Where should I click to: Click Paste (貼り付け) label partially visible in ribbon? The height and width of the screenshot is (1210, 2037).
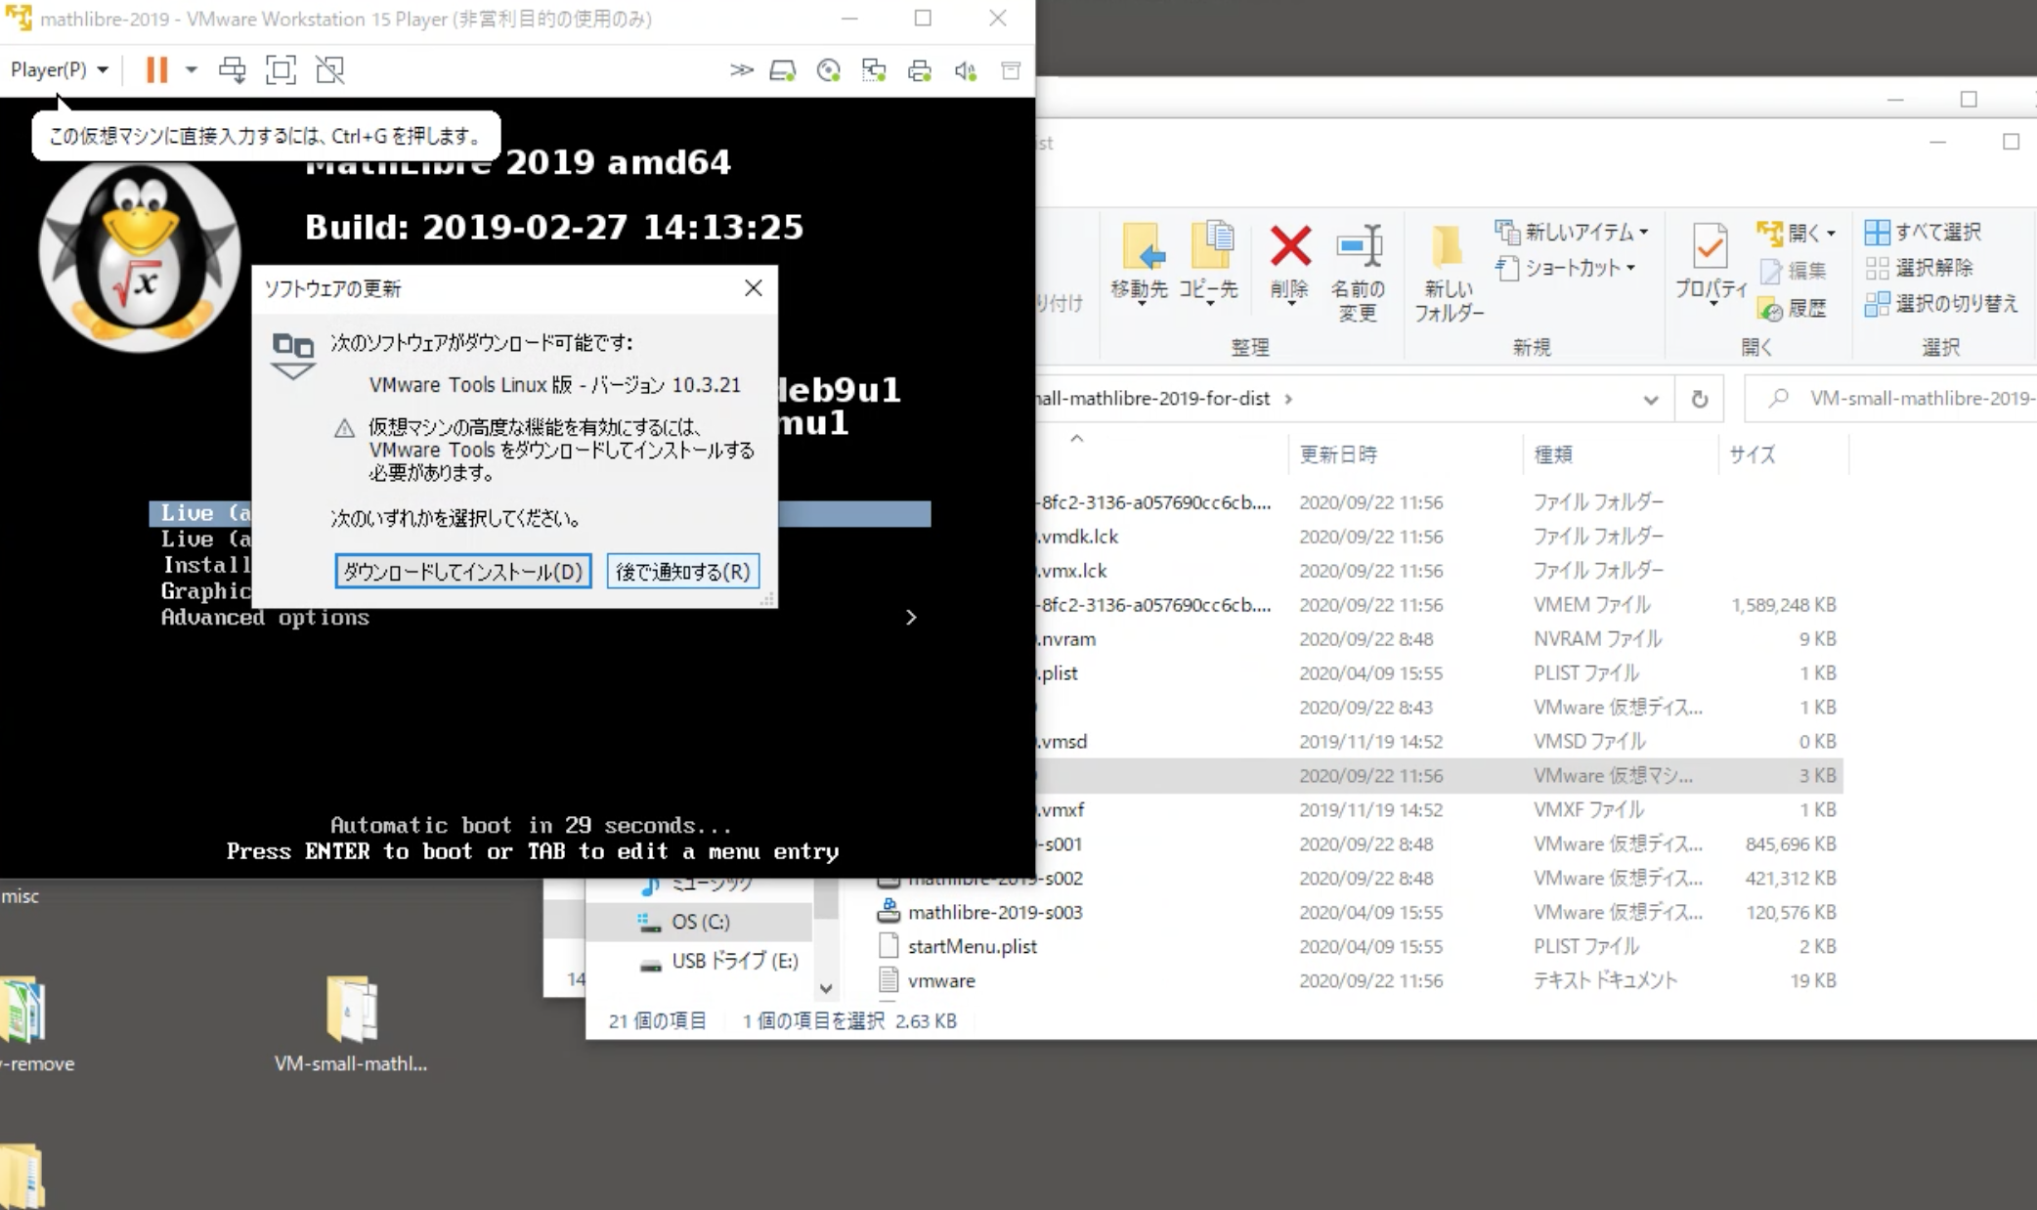[x=1060, y=303]
